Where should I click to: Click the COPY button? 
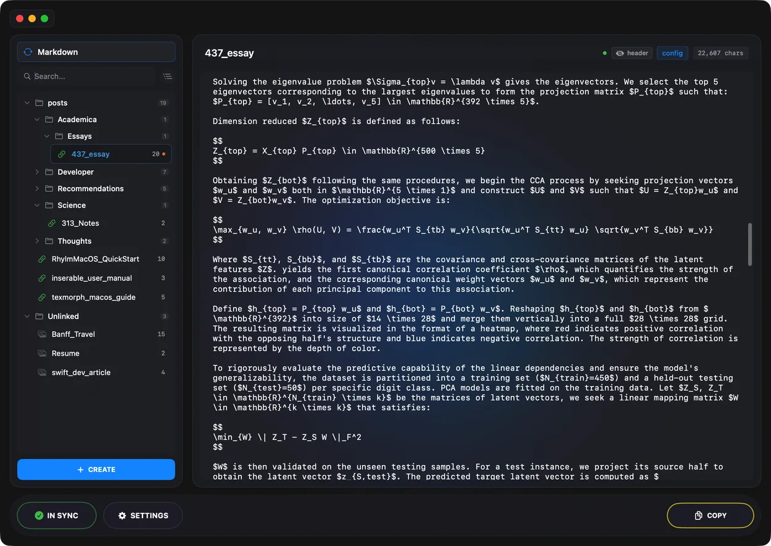(711, 515)
